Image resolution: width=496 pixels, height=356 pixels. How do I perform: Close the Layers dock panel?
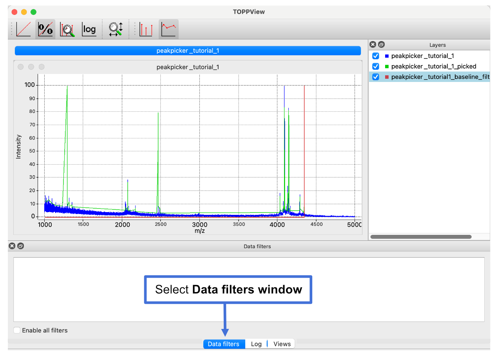click(x=373, y=45)
